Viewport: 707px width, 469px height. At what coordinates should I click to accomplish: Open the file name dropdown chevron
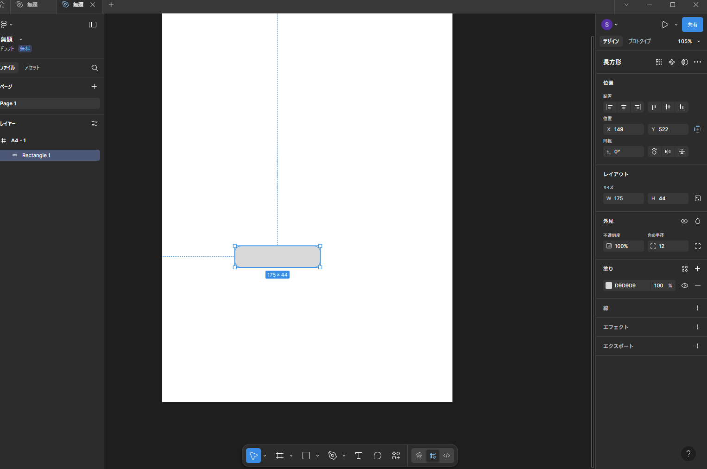click(21, 39)
